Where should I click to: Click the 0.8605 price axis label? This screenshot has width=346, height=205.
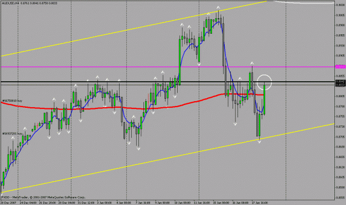(x=340, y=177)
